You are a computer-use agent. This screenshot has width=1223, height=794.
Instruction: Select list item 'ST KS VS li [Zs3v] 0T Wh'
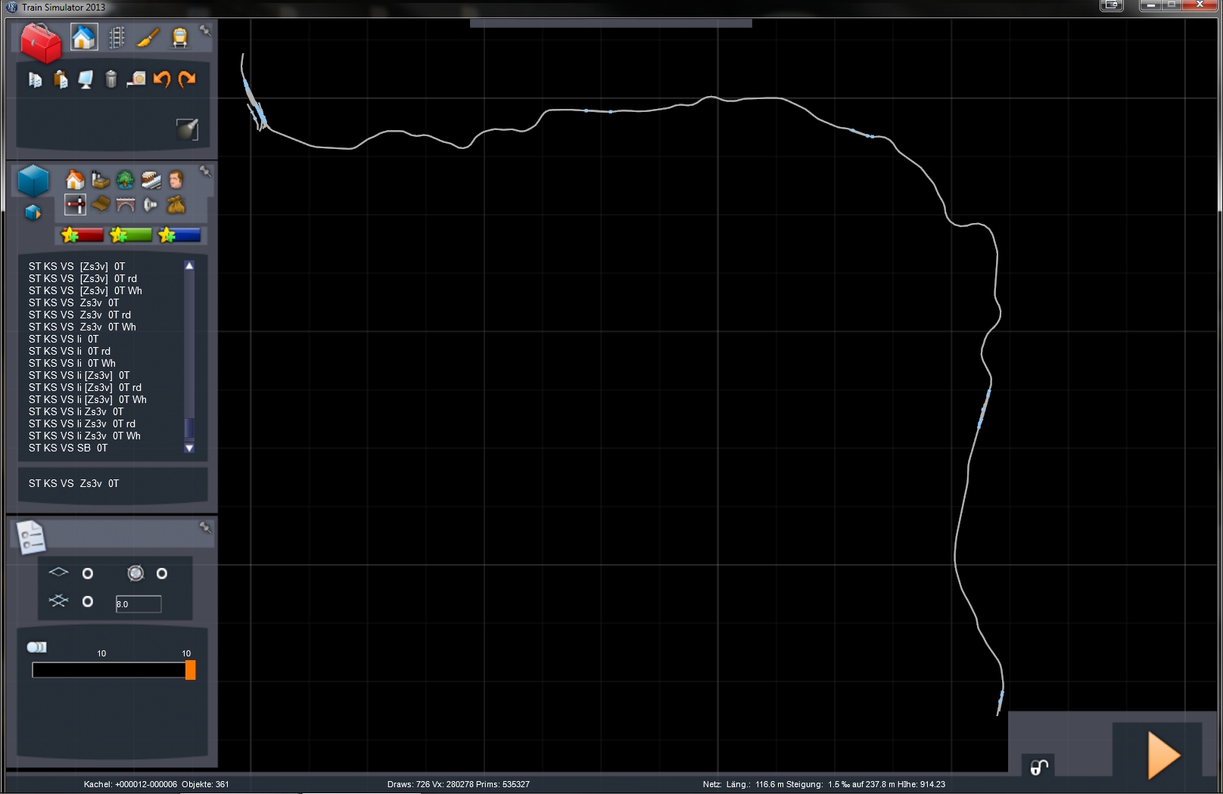[x=88, y=399]
